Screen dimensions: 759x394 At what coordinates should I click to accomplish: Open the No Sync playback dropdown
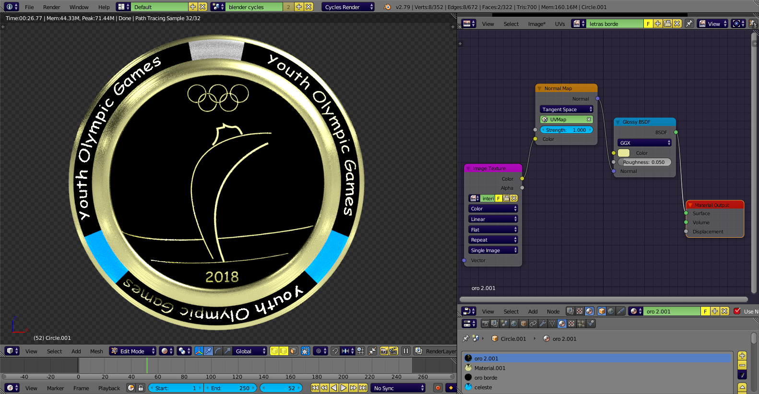(x=398, y=388)
